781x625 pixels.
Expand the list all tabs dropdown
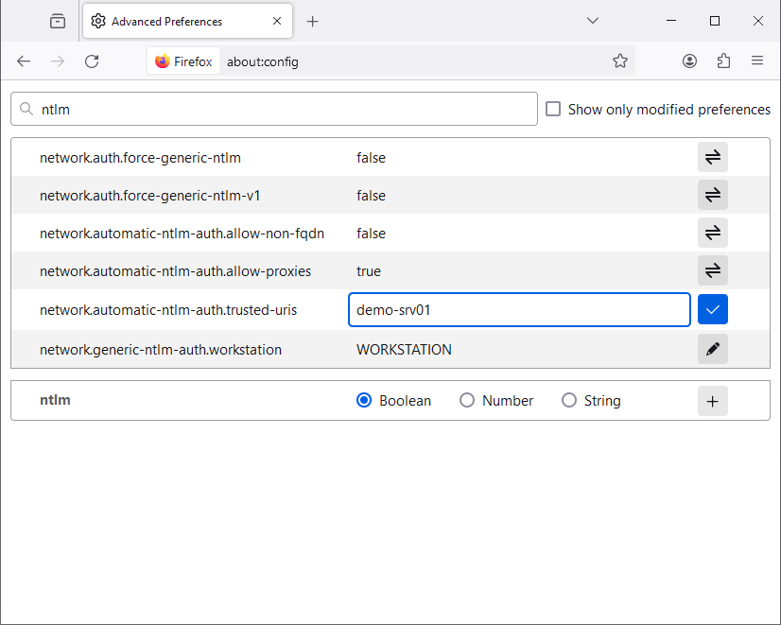(593, 21)
